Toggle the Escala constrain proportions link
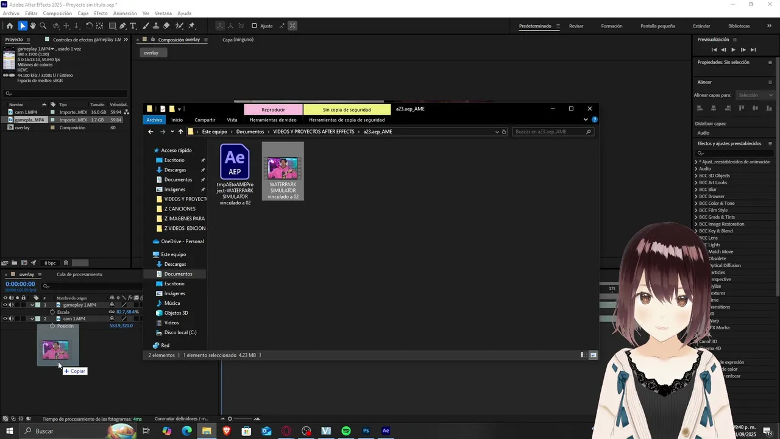The height and width of the screenshot is (439, 780). 112,312
